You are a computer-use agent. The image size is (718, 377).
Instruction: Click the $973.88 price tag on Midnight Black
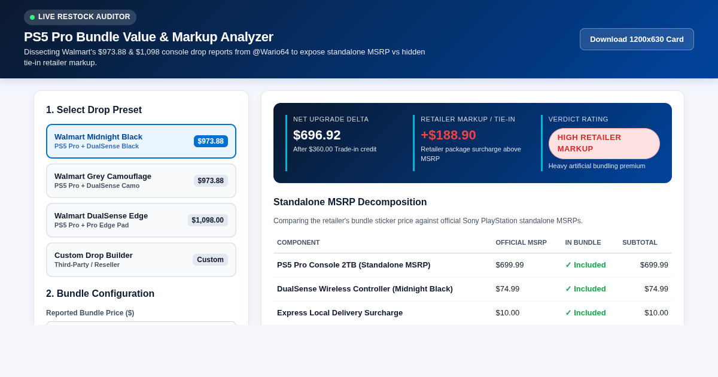pyautogui.click(x=211, y=141)
